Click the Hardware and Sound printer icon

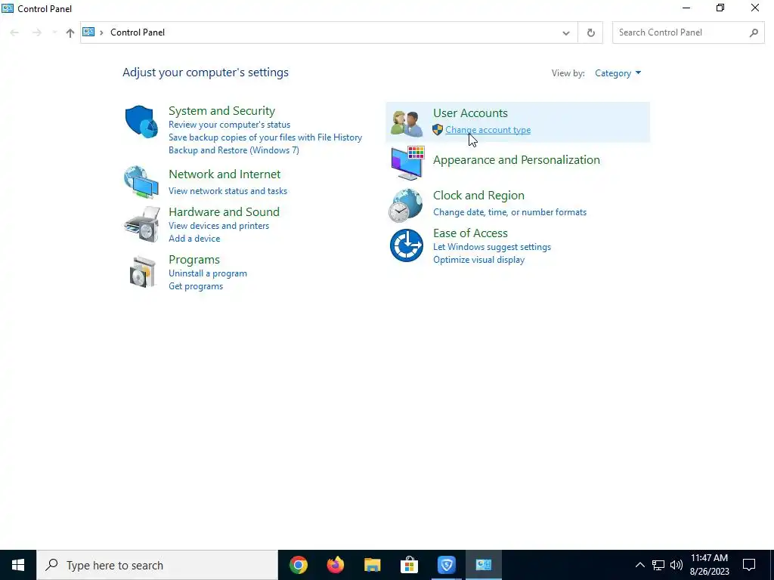coord(142,224)
